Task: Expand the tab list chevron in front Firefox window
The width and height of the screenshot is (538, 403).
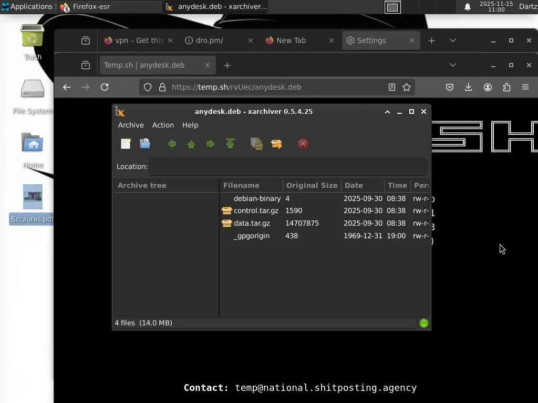Action: point(453,65)
